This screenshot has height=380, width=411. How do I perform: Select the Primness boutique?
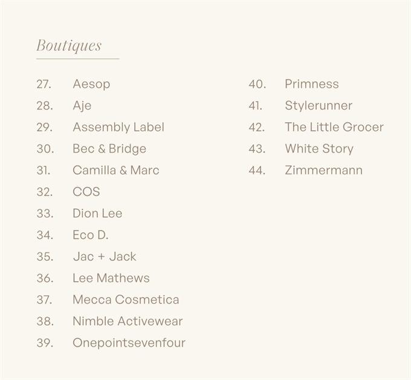[312, 84]
